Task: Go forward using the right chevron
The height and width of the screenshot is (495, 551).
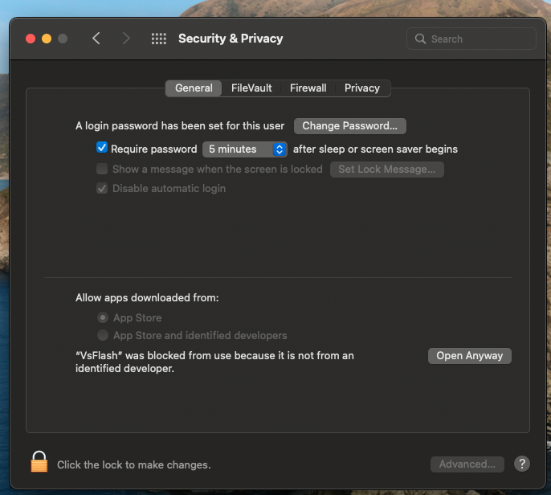Action: pos(126,39)
